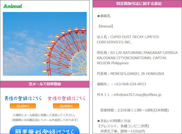Click the green Animal logo
Screen dimensions: 182x134
click(13, 6)
